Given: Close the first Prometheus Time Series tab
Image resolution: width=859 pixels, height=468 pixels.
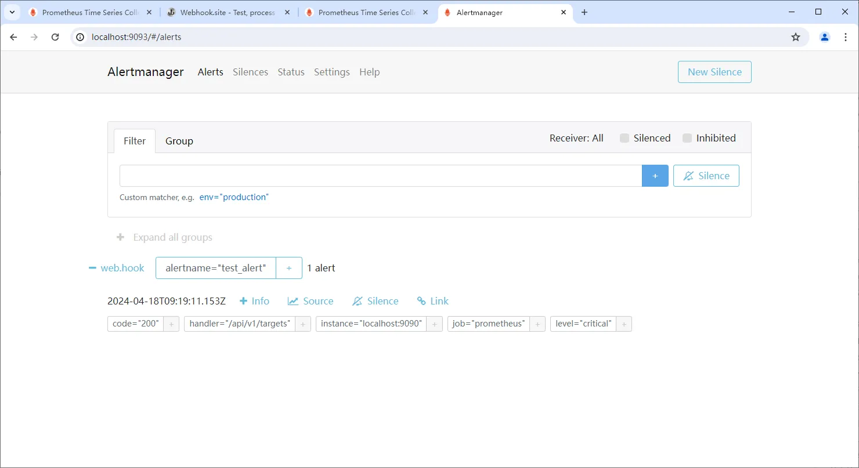Looking at the screenshot, I should 149,12.
